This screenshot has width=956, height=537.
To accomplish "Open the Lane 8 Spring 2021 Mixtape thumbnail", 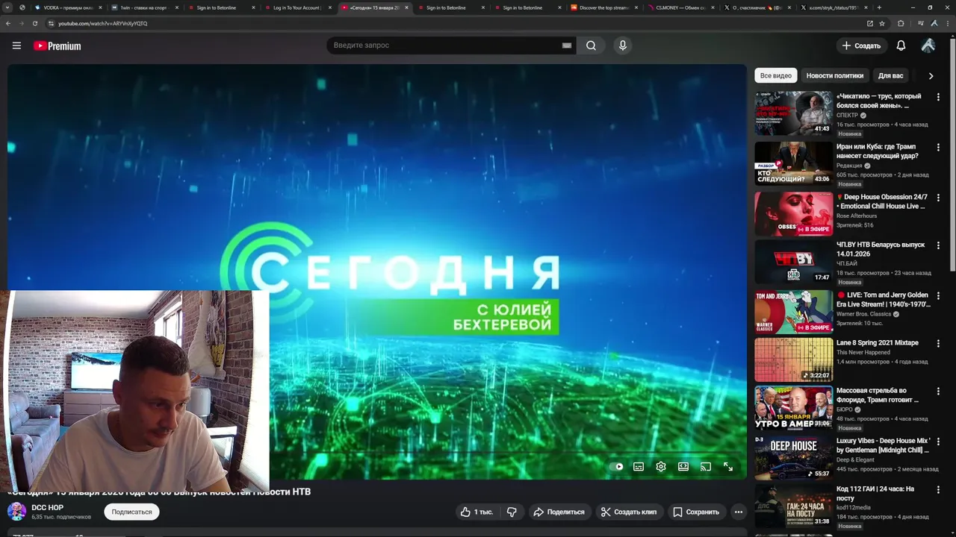I will point(793,359).
